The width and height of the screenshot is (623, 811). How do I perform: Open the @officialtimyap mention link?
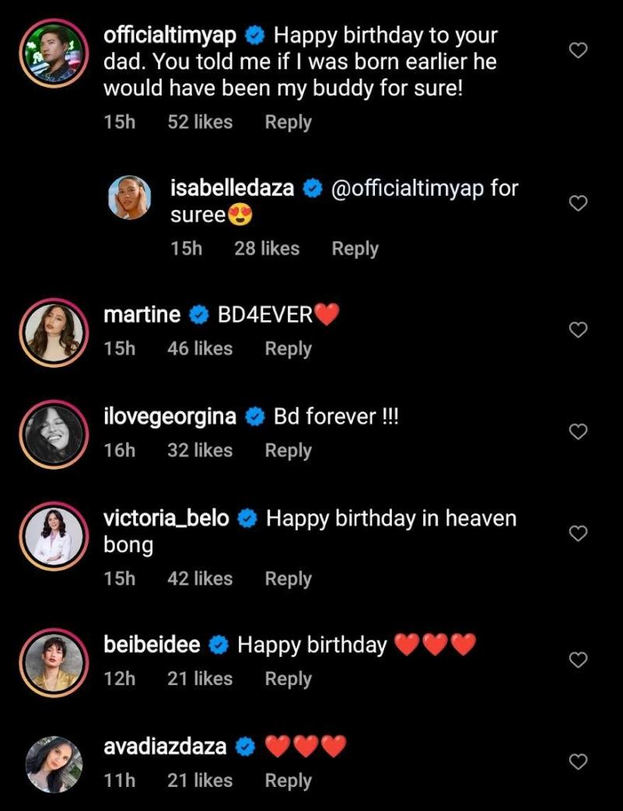[x=408, y=188]
